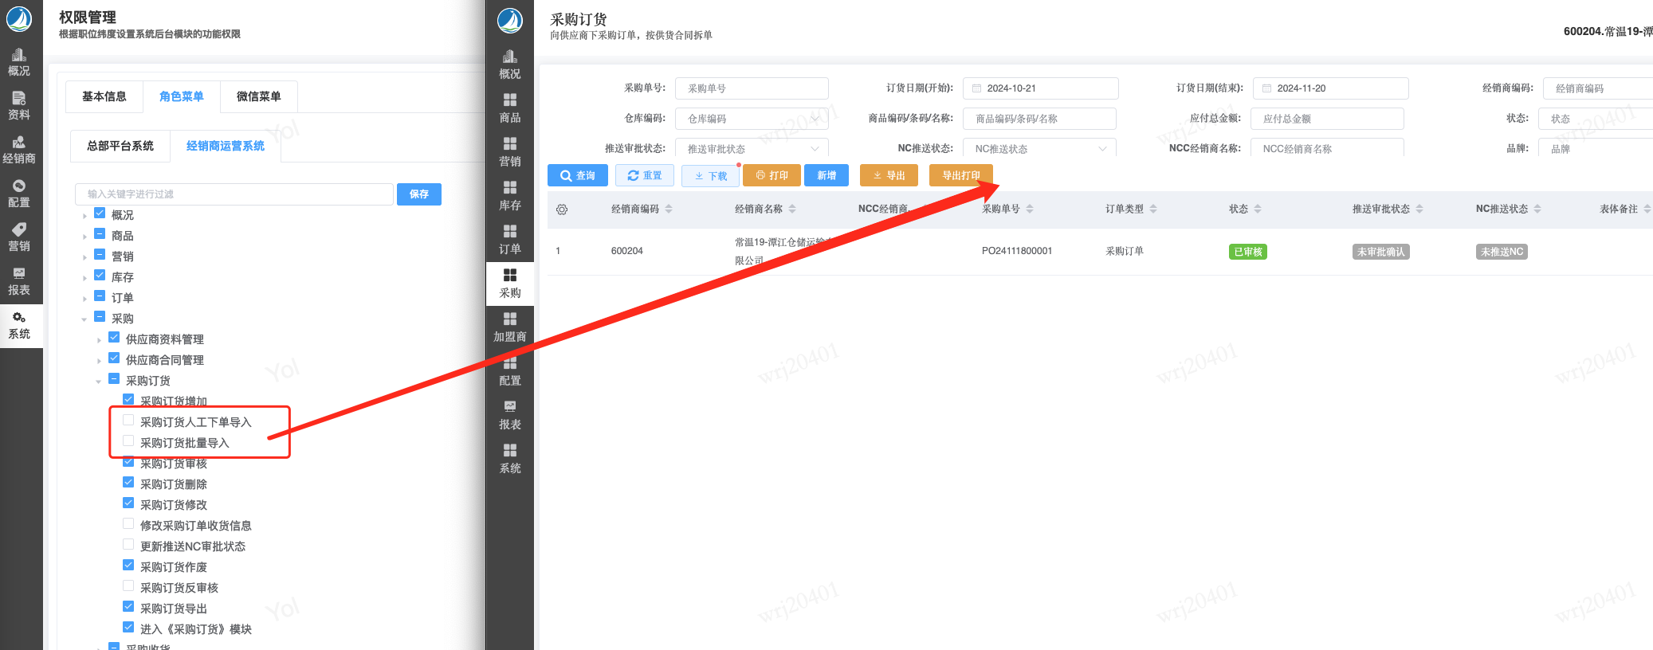Open the 仓库编码 dropdown
Screen dimensions: 1653x650
coord(752,119)
